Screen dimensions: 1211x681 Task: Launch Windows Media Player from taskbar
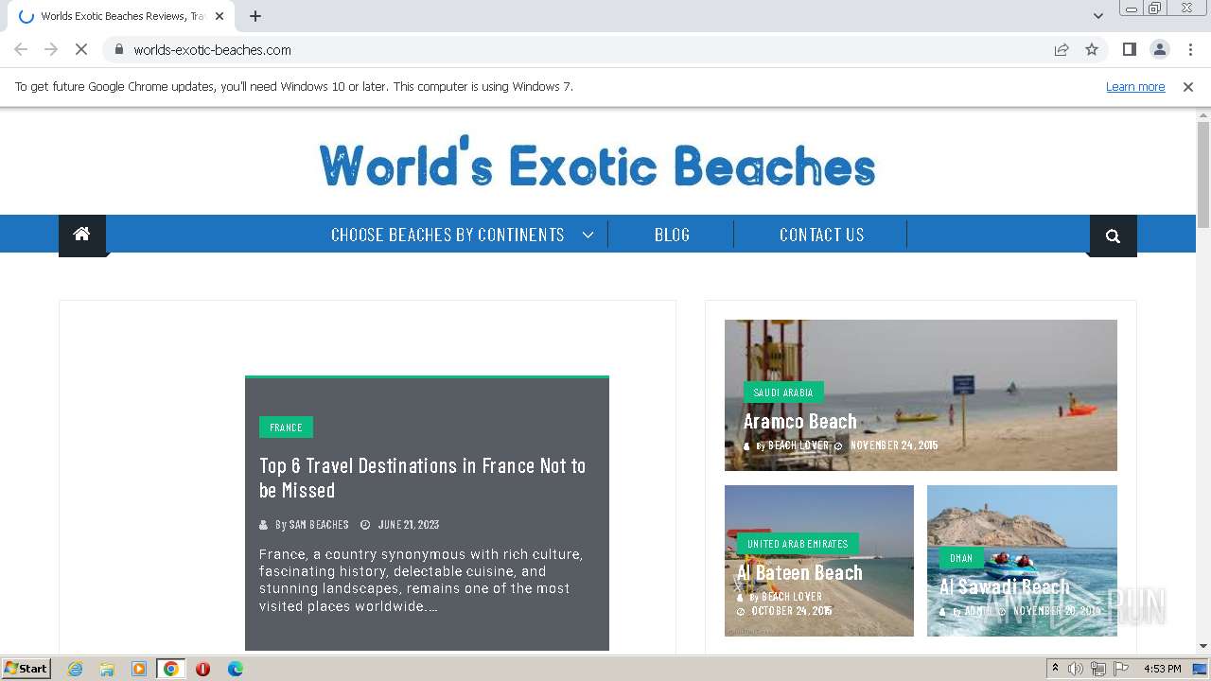click(139, 669)
